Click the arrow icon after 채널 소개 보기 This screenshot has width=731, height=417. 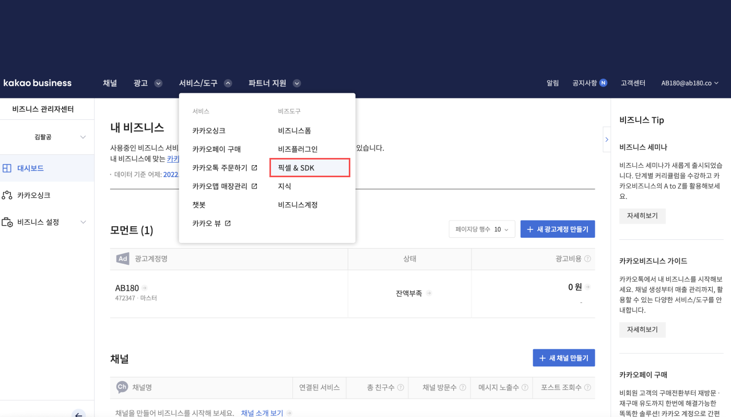click(289, 413)
